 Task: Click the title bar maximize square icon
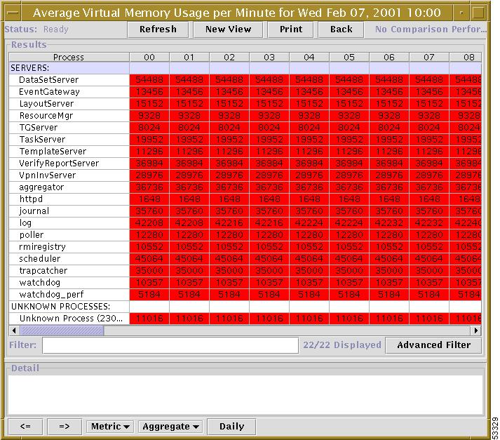pyautogui.click(x=478, y=13)
